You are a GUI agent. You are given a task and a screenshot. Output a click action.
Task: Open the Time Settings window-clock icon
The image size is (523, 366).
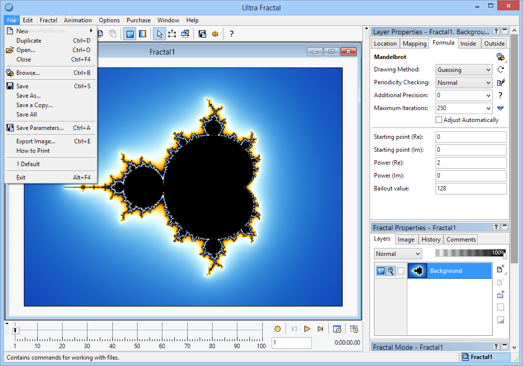[x=337, y=329]
